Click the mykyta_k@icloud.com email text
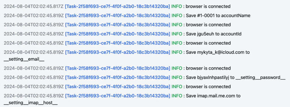 220,52
